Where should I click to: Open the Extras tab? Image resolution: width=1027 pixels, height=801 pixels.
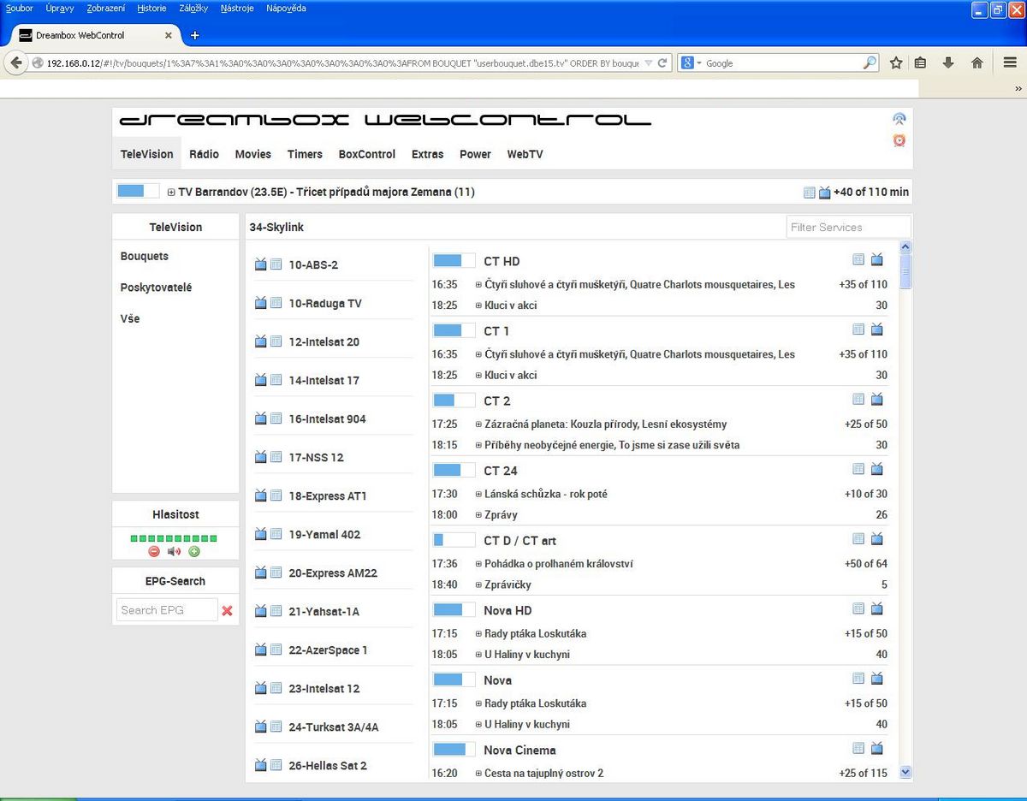(427, 154)
